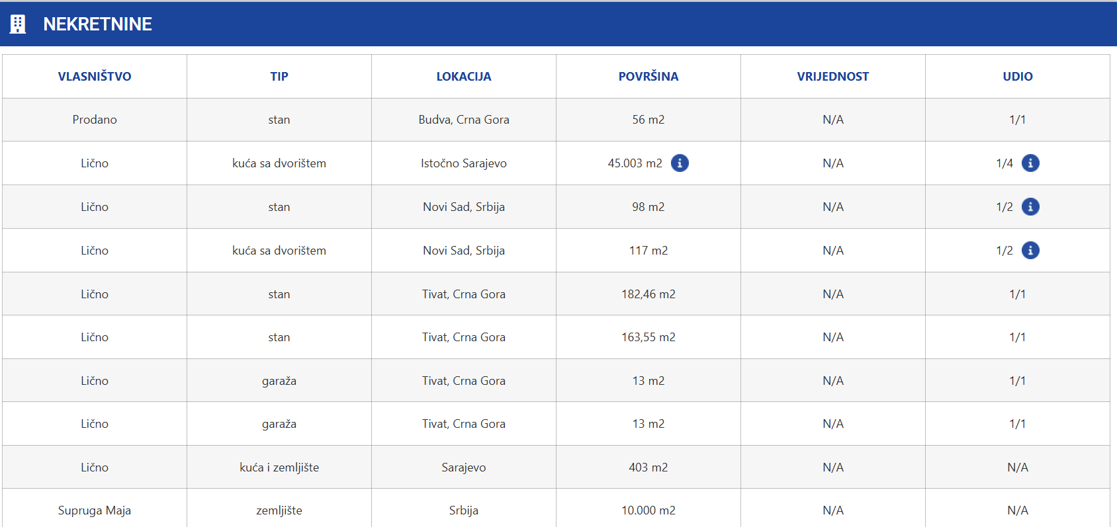This screenshot has width=1117, height=527.
Task: Click the Prodano ownership cell
Action: pos(95,120)
